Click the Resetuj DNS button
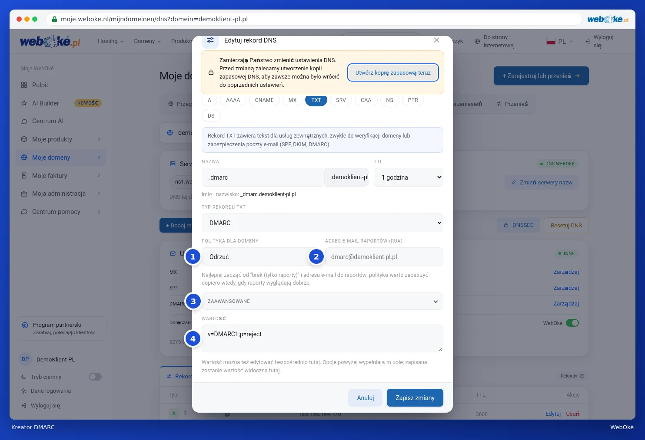 click(566, 226)
